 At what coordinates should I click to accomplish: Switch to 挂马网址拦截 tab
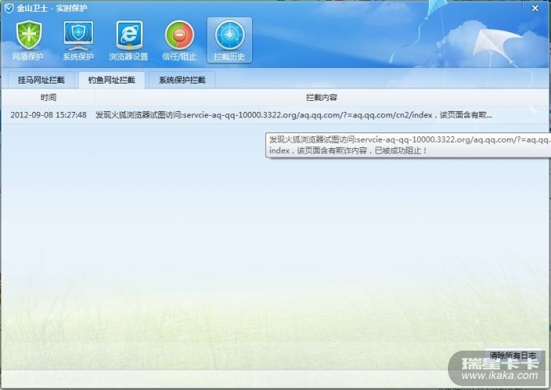(41, 80)
